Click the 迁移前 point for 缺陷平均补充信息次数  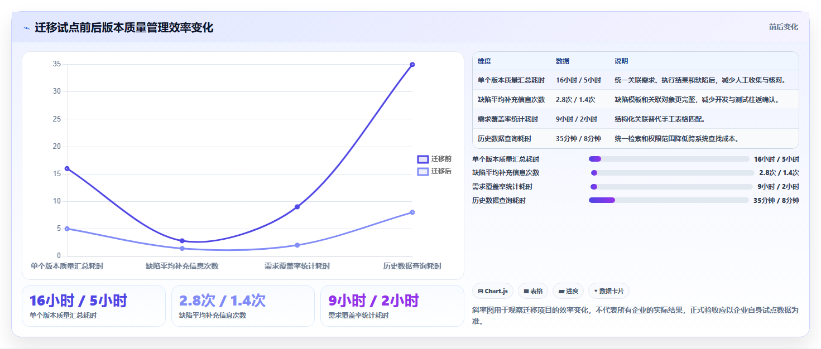(x=182, y=241)
